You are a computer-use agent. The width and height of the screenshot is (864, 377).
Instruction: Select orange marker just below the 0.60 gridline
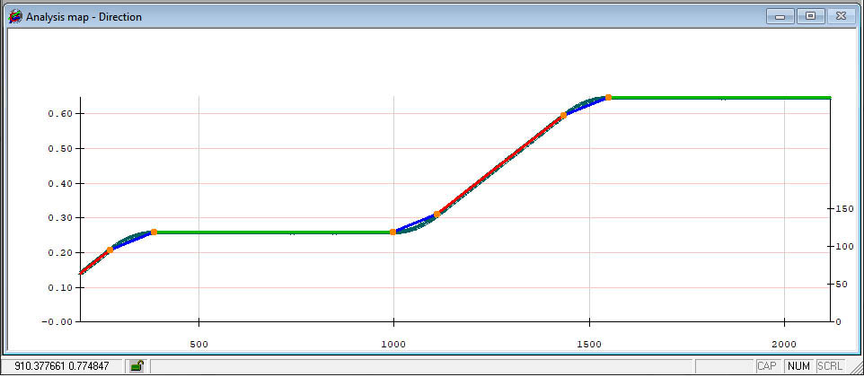(563, 116)
